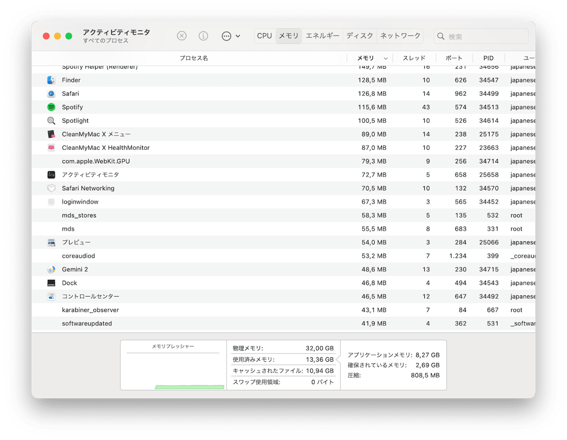The height and width of the screenshot is (440, 567).
Task: Sort by PID column header
Action: coord(488,58)
